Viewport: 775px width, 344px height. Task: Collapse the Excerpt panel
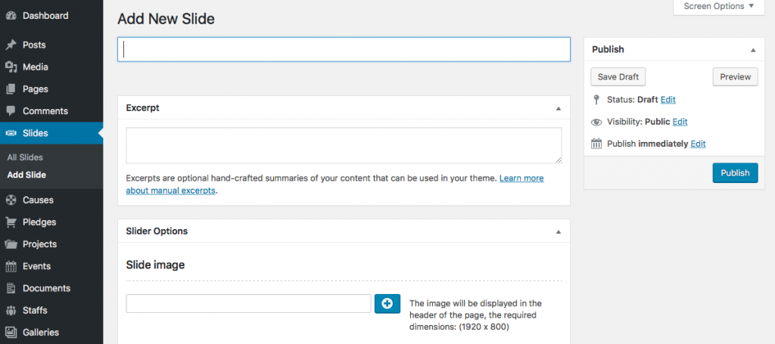558,108
